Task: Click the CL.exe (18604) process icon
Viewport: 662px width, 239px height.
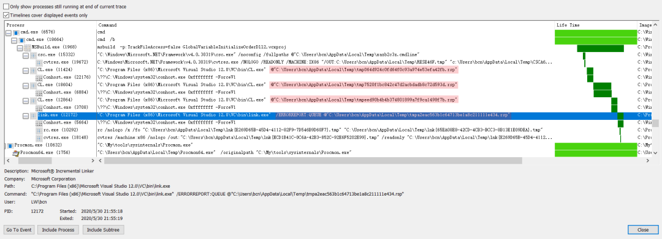Action: click(34, 86)
